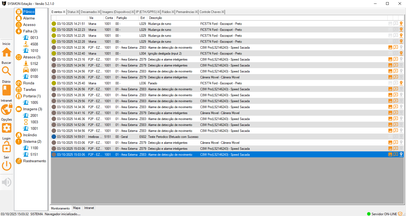
Task: Open the Diário book icon
Action: (7, 90)
